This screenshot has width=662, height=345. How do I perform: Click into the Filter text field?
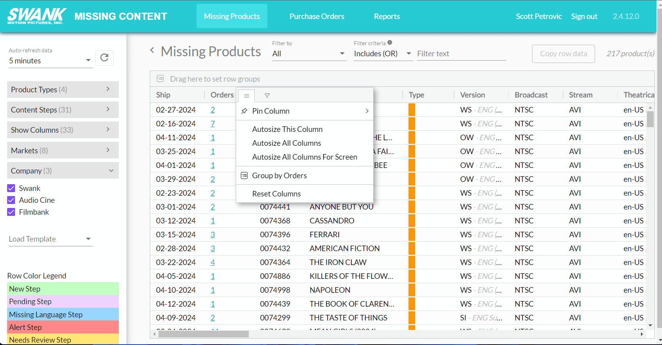(x=461, y=53)
